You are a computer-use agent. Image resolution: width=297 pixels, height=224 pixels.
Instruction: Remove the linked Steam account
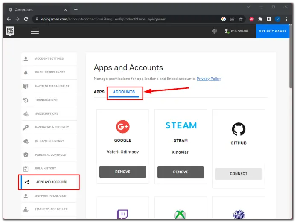pos(181,172)
